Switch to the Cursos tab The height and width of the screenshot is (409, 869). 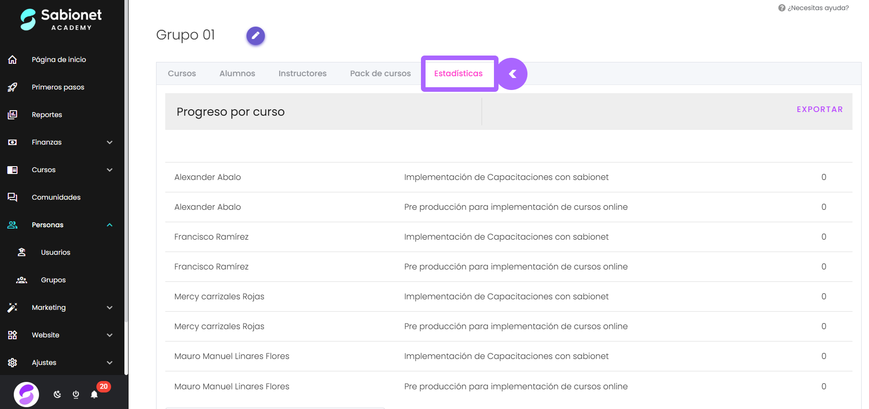pyautogui.click(x=182, y=73)
